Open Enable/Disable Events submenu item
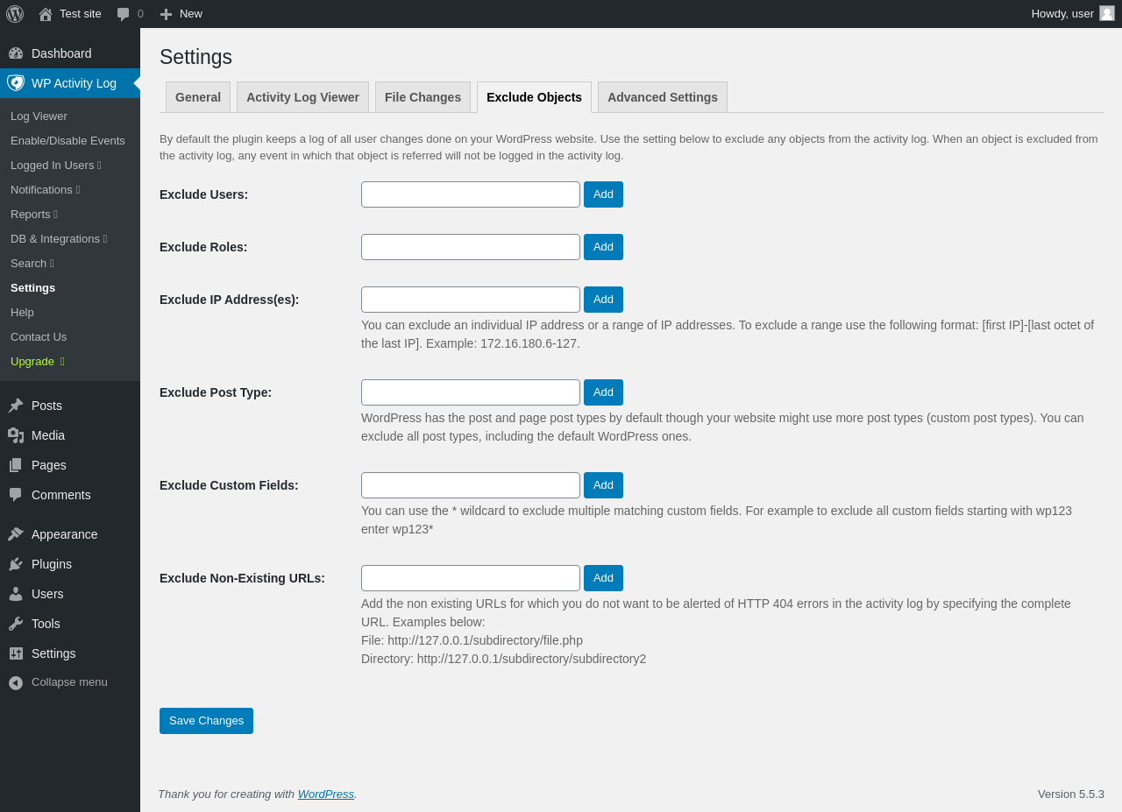This screenshot has height=812, width=1122. point(67,141)
